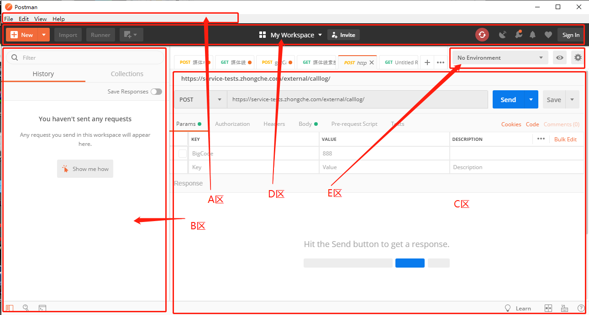
Task: Open keyboard shortcuts icon
Action: click(x=564, y=308)
